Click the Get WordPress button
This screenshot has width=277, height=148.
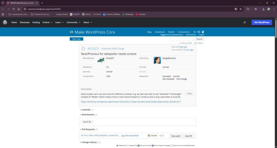click(262, 22)
